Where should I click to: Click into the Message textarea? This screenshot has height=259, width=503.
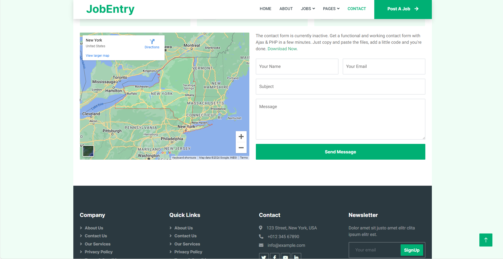pos(340,119)
